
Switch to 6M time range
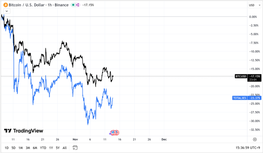(x=35, y=147)
